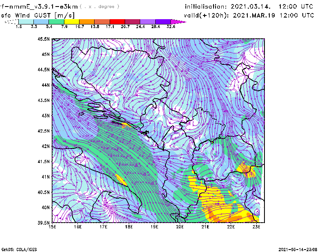
Task: Click the '( . x . degree )' text
Action: (x=99, y=7)
